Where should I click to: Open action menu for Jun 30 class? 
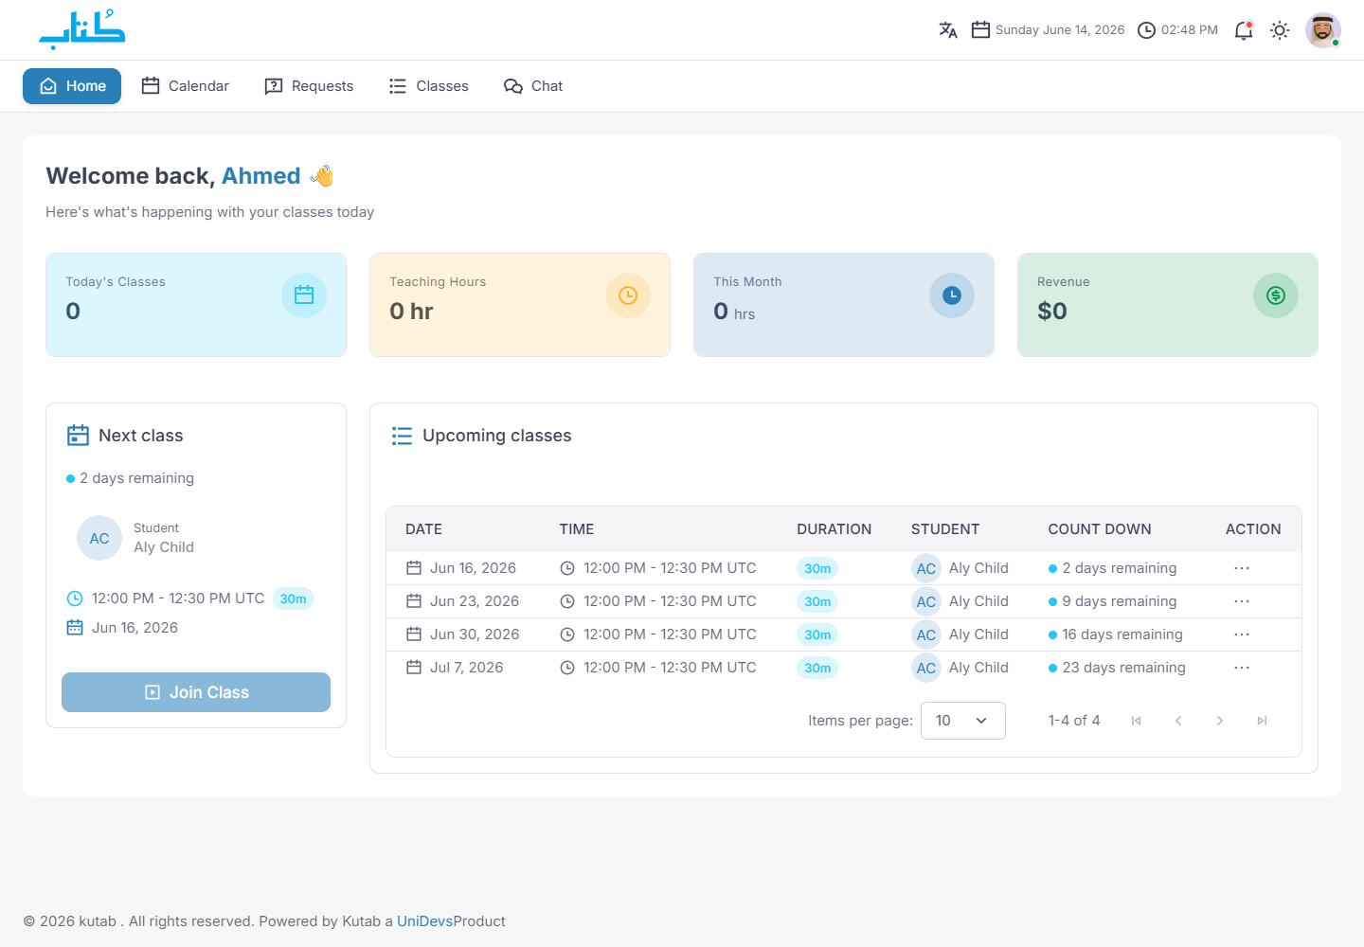pyautogui.click(x=1242, y=634)
